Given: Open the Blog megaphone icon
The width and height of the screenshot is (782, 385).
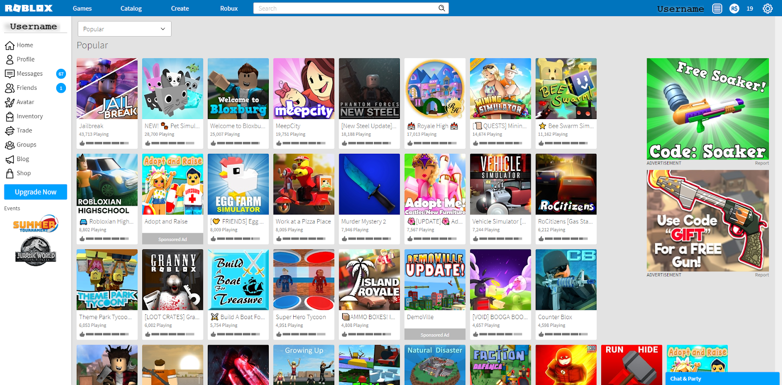Looking at the screenshot, I should (x=10, y=159).
